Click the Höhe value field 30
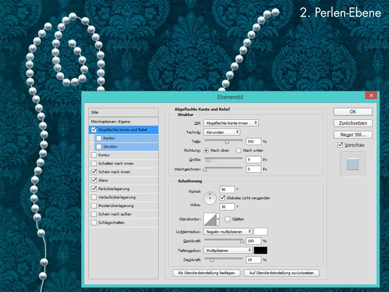This screenshot has height=292, width=389. coord(227,207)
